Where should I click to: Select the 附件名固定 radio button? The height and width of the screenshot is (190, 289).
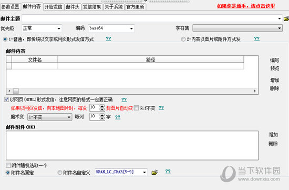click(7, 173)
